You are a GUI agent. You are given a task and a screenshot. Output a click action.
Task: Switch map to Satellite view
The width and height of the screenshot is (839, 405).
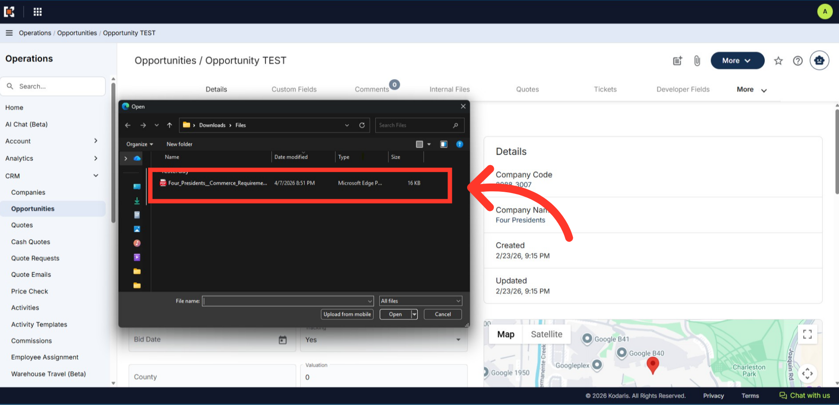click(x=546, y=334)
